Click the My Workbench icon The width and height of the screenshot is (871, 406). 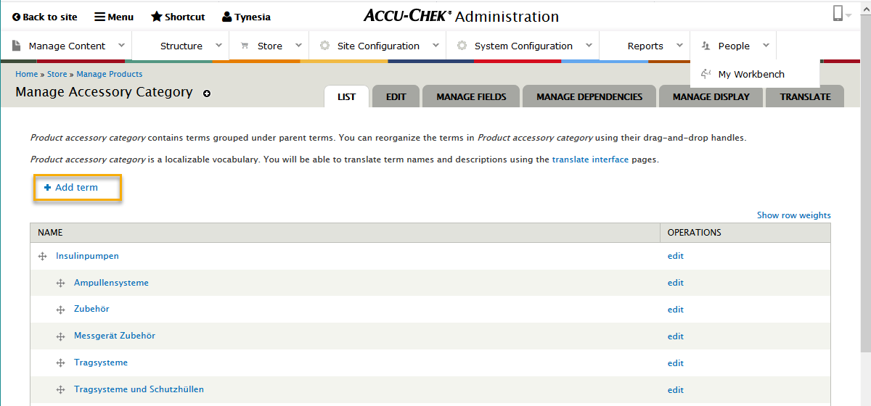click(x=706, y=73)
